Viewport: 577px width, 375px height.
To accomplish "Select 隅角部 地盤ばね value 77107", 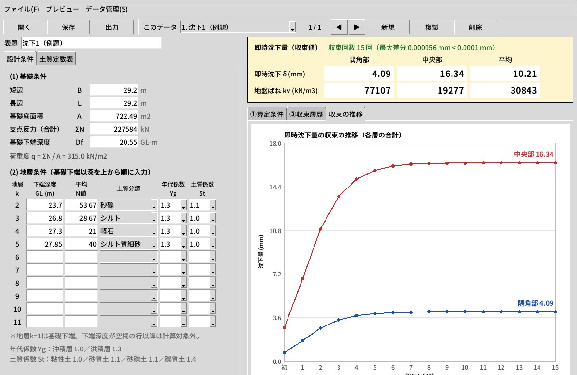I will tap(360, 90).
